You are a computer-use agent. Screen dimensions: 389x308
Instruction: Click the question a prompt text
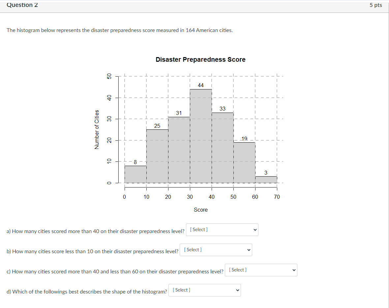[96, 231]
